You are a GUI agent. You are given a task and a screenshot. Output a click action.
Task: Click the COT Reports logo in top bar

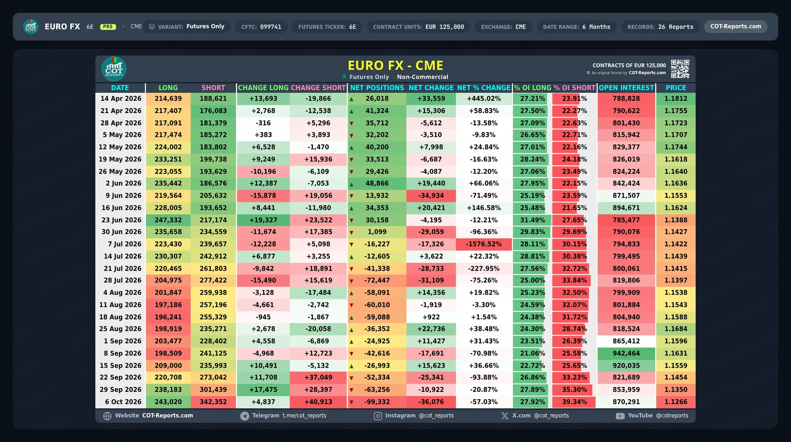pos(31,26)
